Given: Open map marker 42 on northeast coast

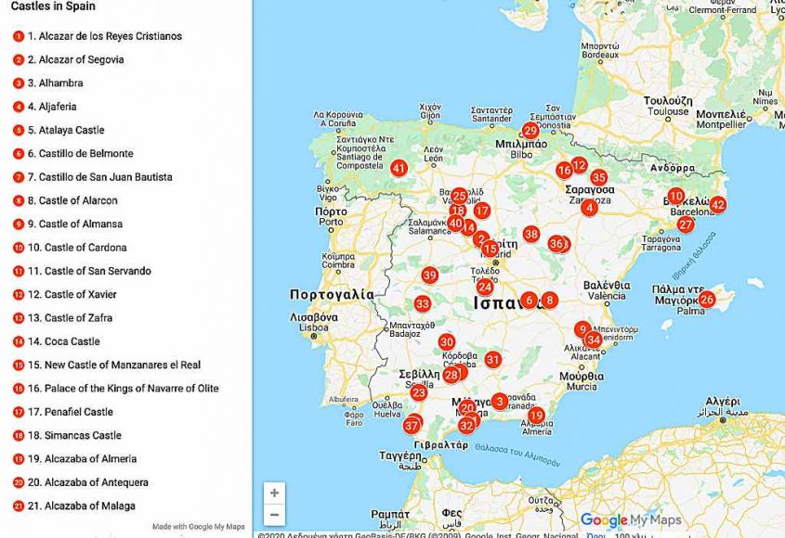Looking at the screenshot, I should point(717,205).
